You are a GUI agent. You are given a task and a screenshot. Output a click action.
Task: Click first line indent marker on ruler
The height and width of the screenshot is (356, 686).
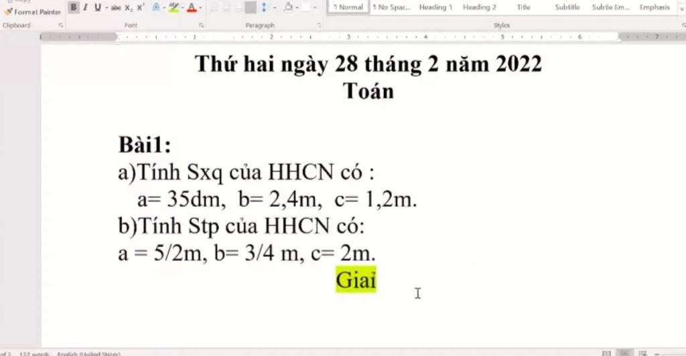click(118, 35)
